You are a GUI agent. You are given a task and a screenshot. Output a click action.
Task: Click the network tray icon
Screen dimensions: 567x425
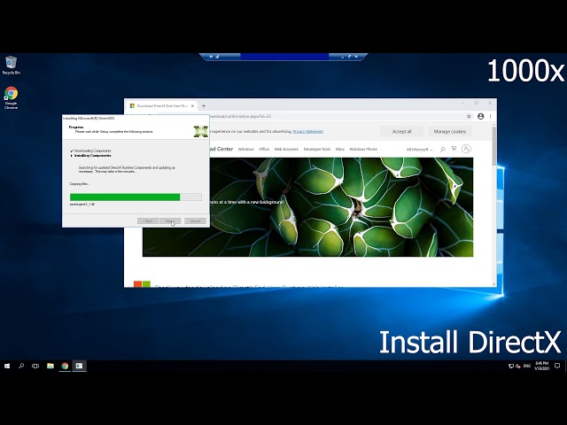coord(511,366)
